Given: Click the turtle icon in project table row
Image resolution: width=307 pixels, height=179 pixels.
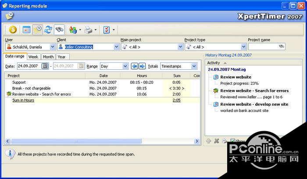Looking at the screenshot, I should coord(9,94).
